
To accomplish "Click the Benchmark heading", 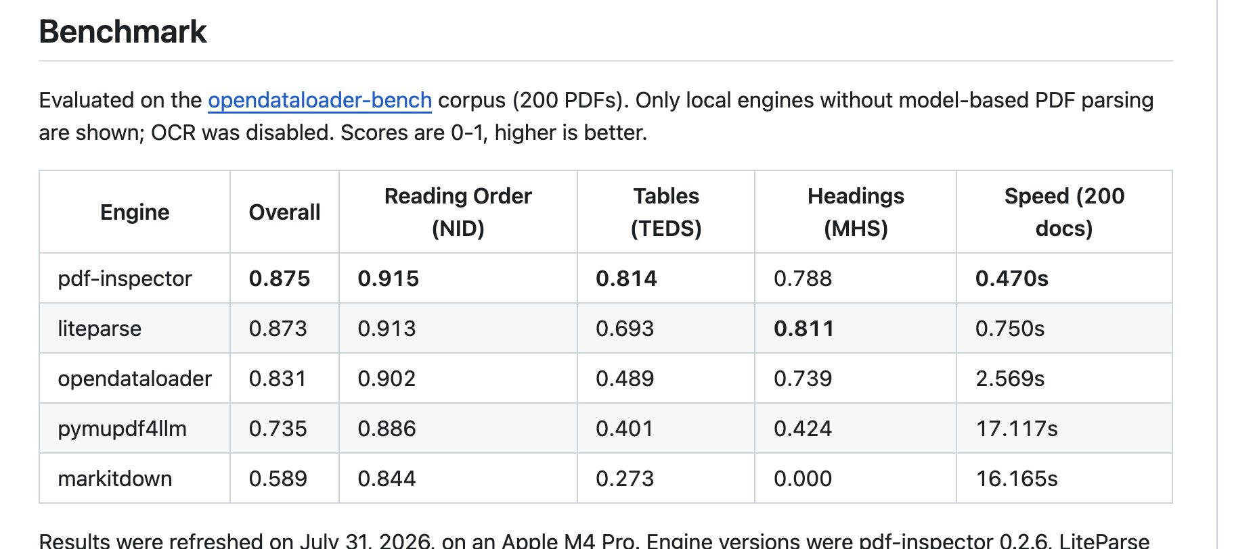I will tap(123, 32).
